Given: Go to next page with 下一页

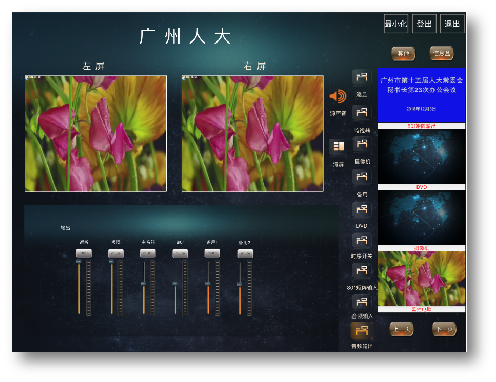Looking at the screenshot, I should [x=444, y=329].
